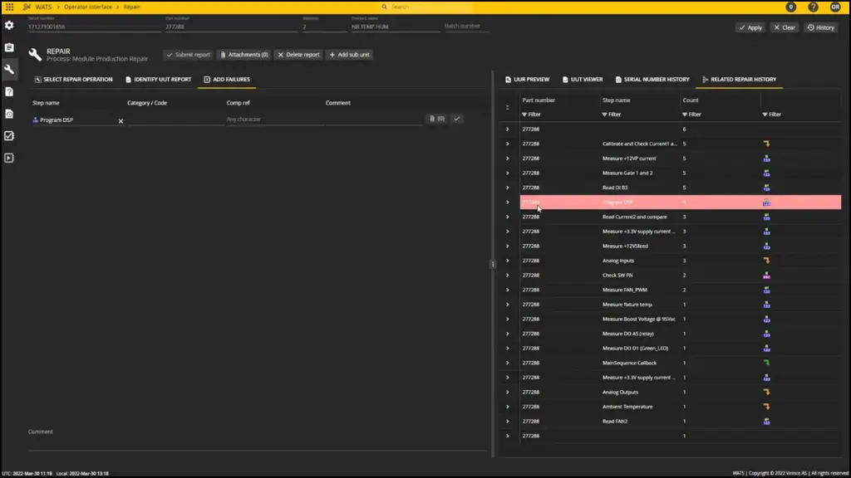Screen dimensions: 851x478
Task: Click the Apply button
Action: [750, 27]
